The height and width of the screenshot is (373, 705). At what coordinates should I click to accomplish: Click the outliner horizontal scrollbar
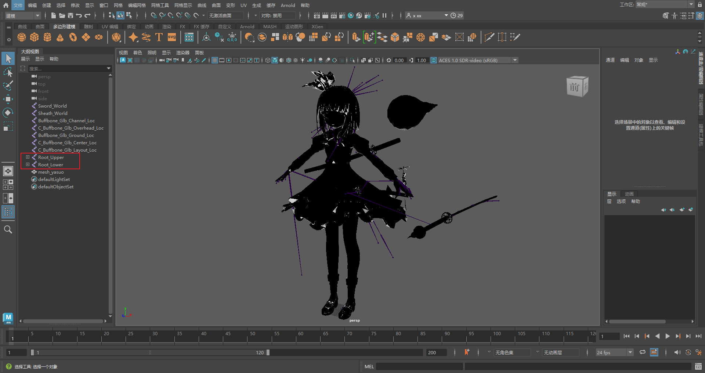click(63, 321)
